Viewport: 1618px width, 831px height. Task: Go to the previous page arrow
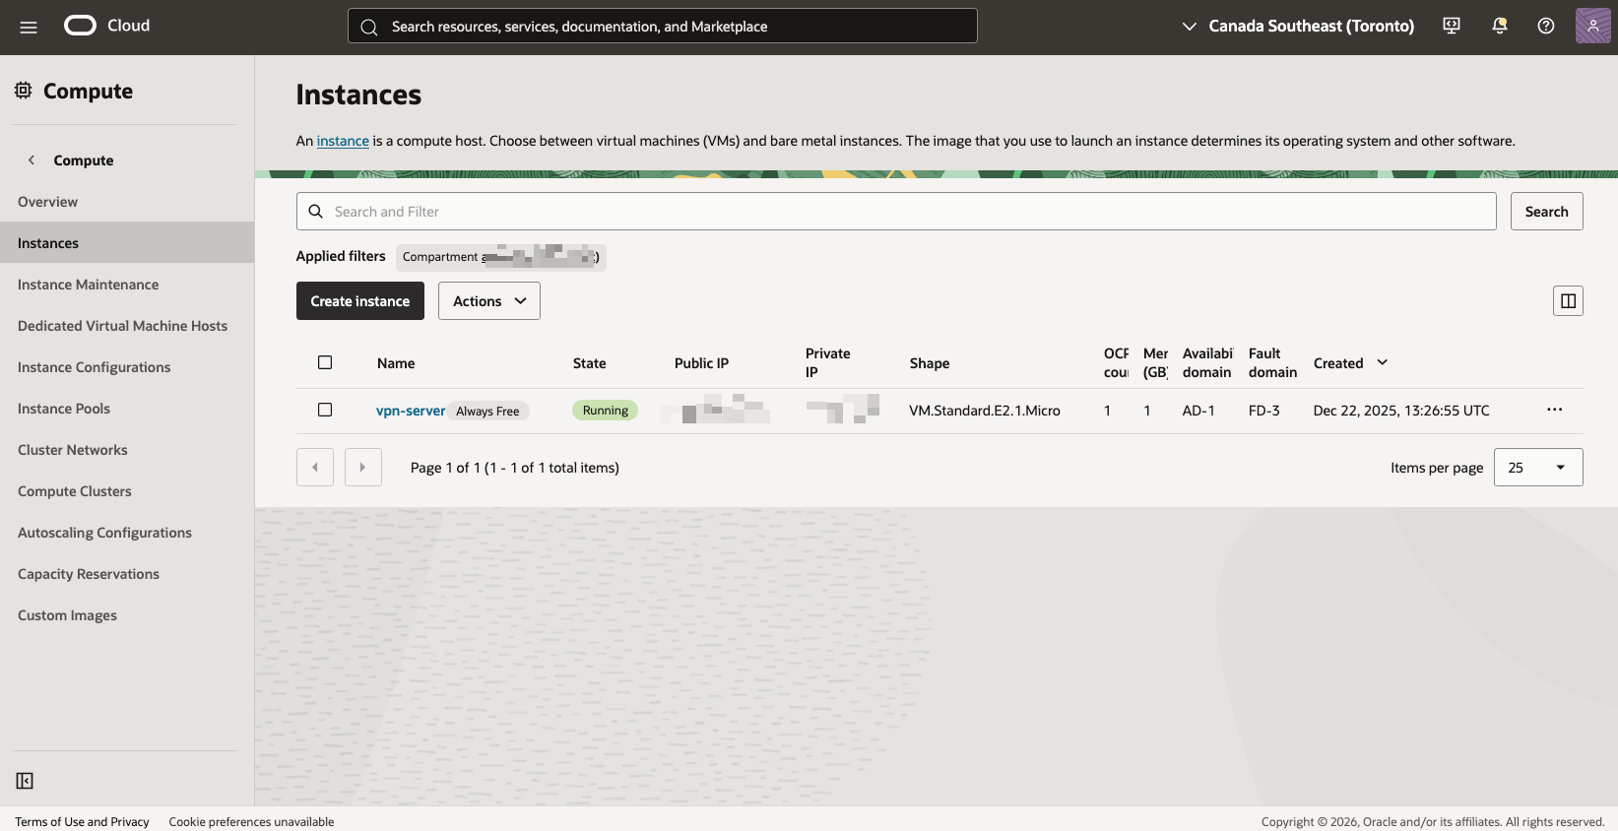pos(315,468)
